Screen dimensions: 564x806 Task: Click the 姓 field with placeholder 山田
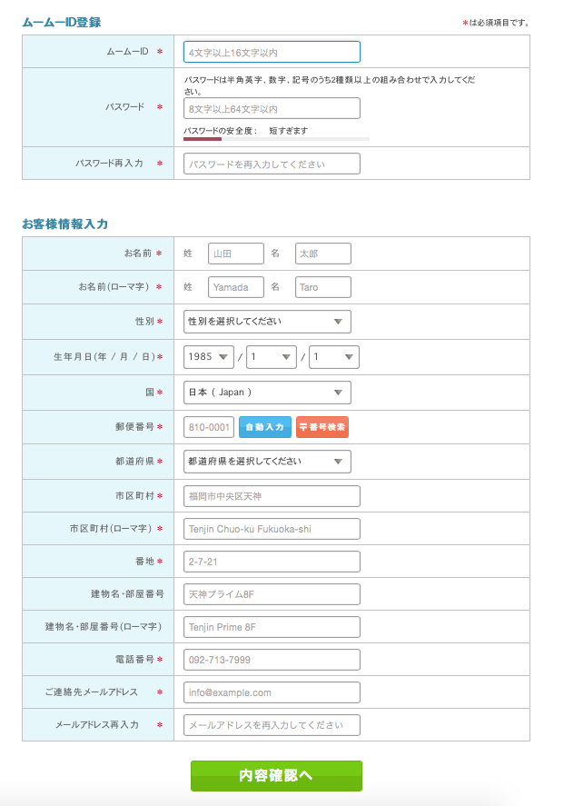(236, 254)
